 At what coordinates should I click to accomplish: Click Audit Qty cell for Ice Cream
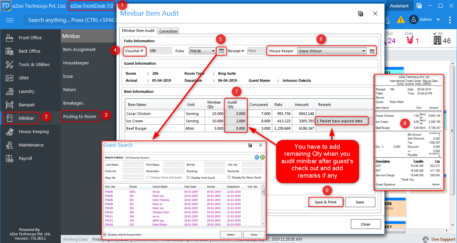point(236,121)
